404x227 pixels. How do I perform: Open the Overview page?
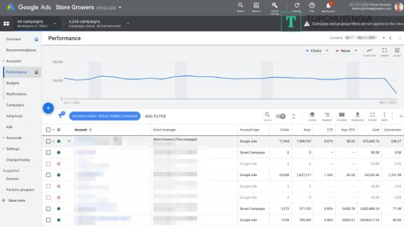pos(13,39)
